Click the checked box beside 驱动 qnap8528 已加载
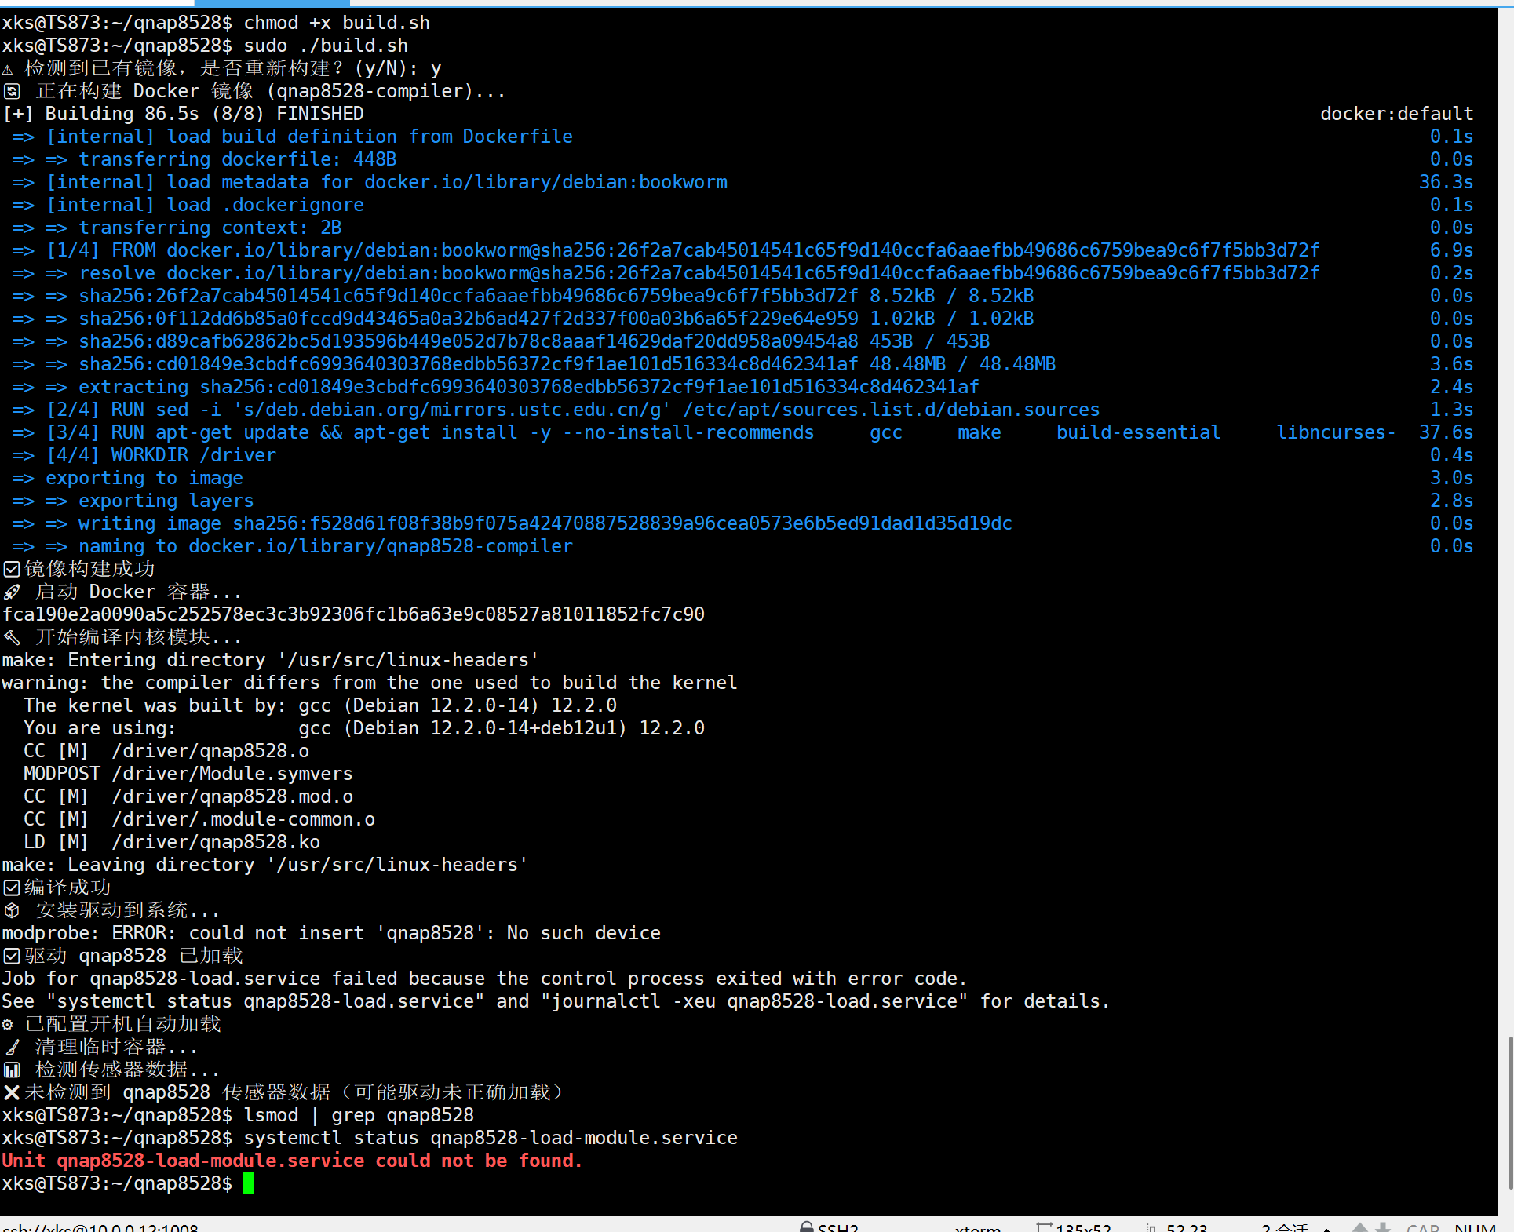 coord(11,956)
